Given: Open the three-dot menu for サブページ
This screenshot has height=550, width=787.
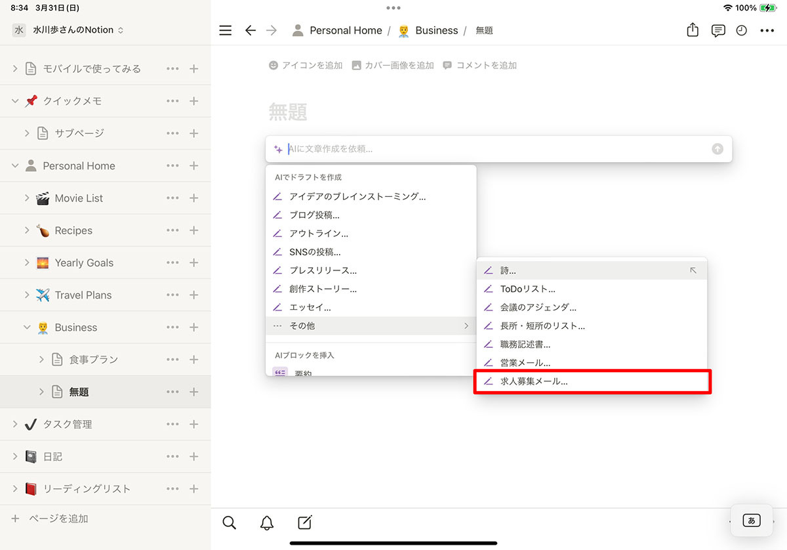Looking at the screenshot, I should [172, 133].
